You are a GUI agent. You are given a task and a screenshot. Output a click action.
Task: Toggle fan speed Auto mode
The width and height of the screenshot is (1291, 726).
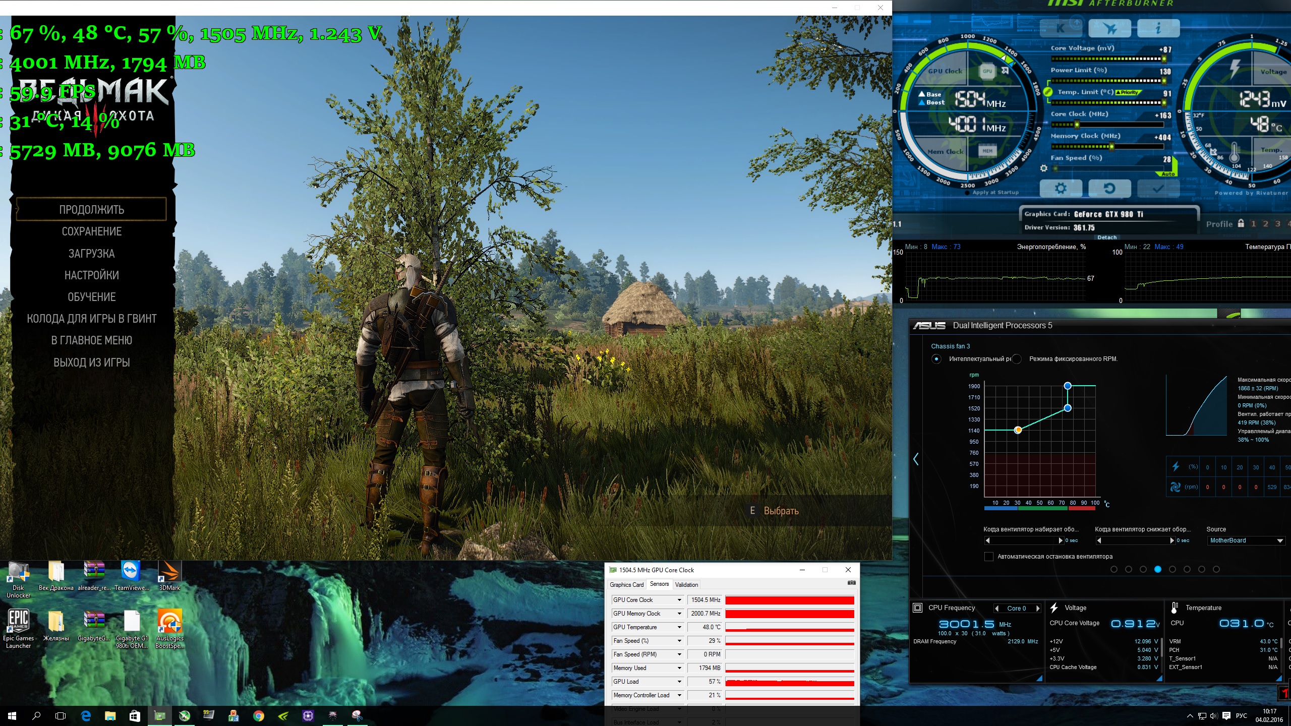(x=1168, y=174)
